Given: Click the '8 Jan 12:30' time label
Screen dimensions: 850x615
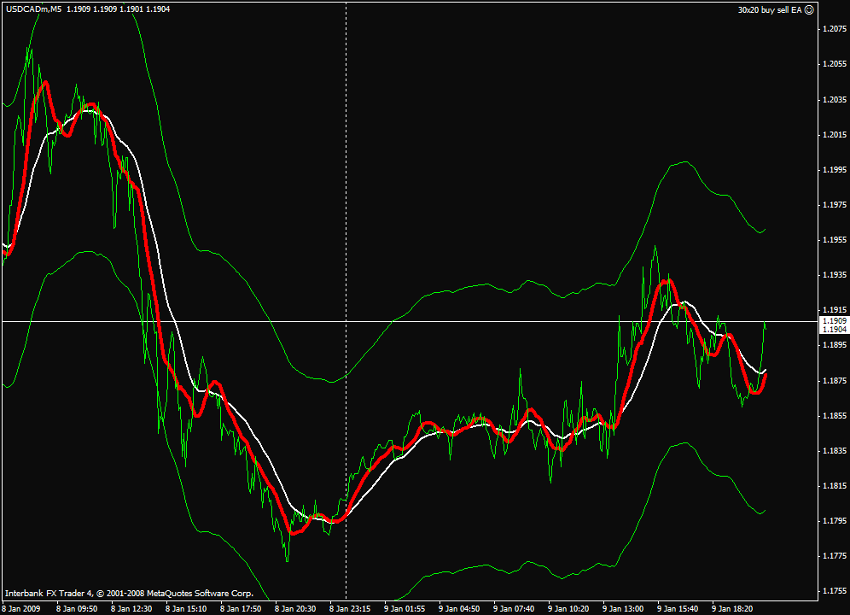Looking at the screenshot, I should click(x=131, y=609).
